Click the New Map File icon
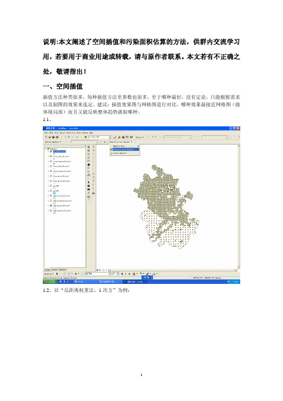Image resolution: width=283 pixels, height=401 pixels. [46, 137]
